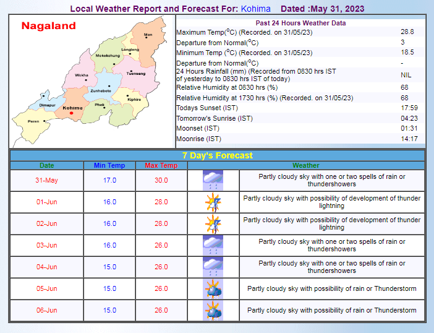
Task: Click the 04-Jun rain cloud weather icon
Action: (213, 267)
